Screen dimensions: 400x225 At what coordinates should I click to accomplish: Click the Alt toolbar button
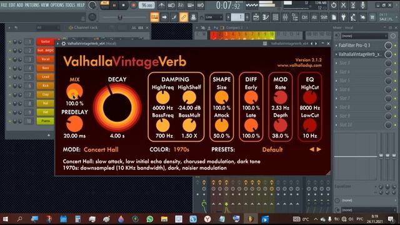coord(314,17)
